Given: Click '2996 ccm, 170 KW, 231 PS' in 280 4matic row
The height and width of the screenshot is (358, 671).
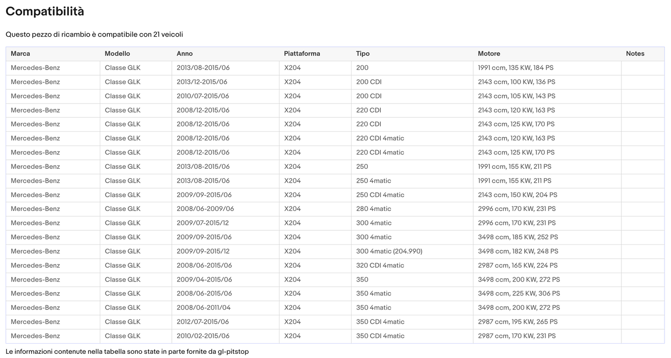Looking at the screenshot, I should click(517, 209).
